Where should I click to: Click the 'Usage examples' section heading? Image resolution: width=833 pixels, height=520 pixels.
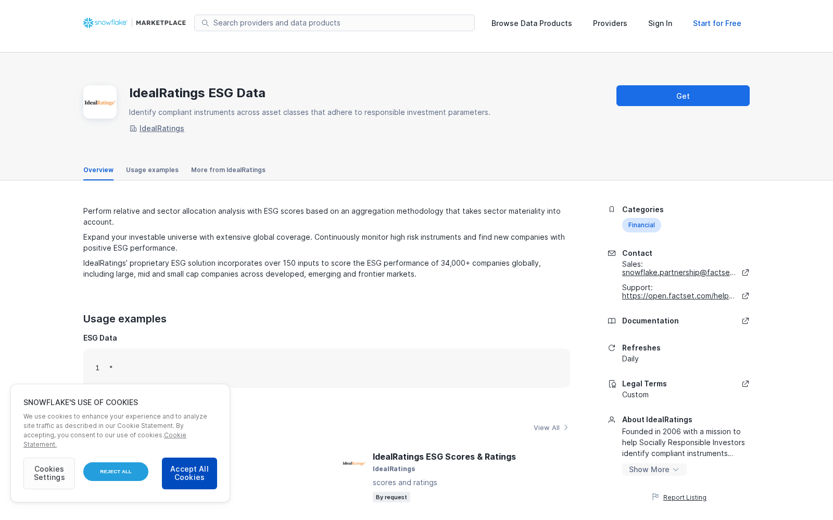125,319
